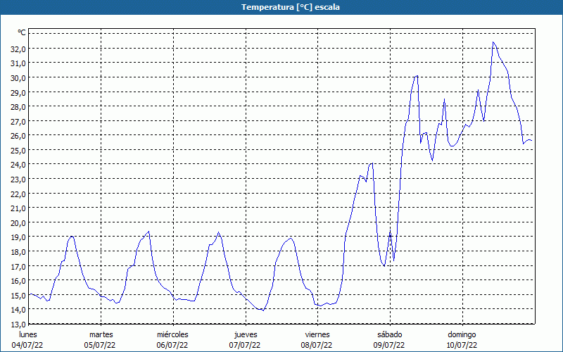Click the 05/07/22 date label
This screenshot has height=352, width=563.
pyautogui.click(x=100, y=345)
